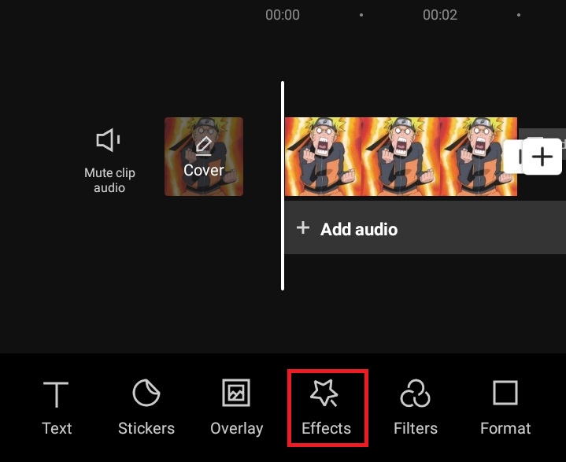Screen dimensions: 566x462
Task: Click the 00:00 timeline marker
Action: pos(283,15)
